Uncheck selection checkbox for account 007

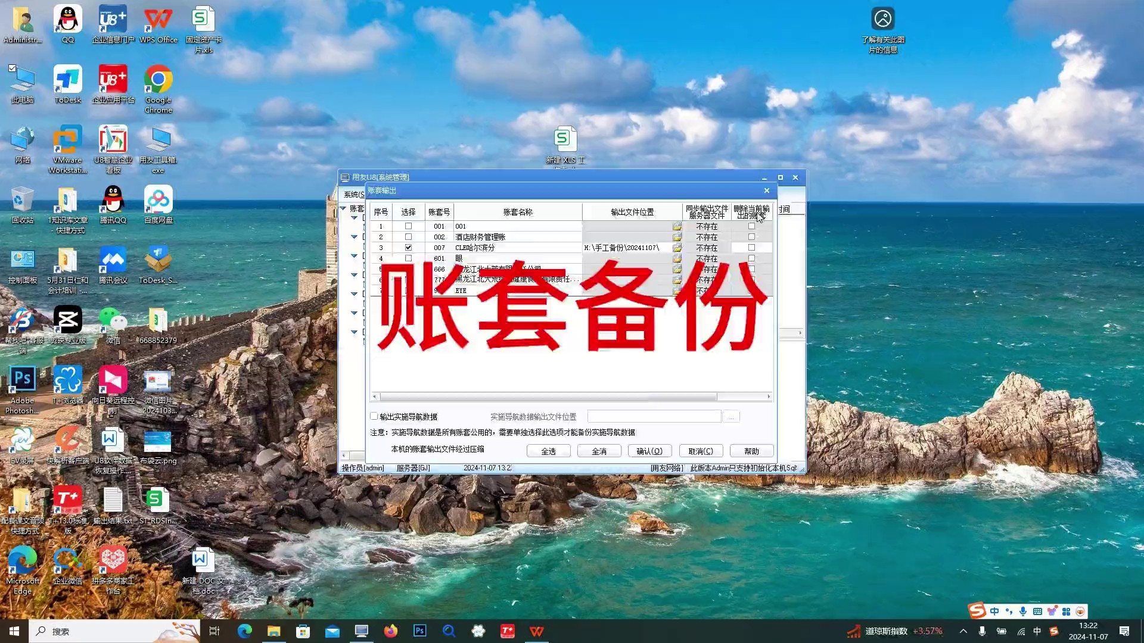[408, 248]
